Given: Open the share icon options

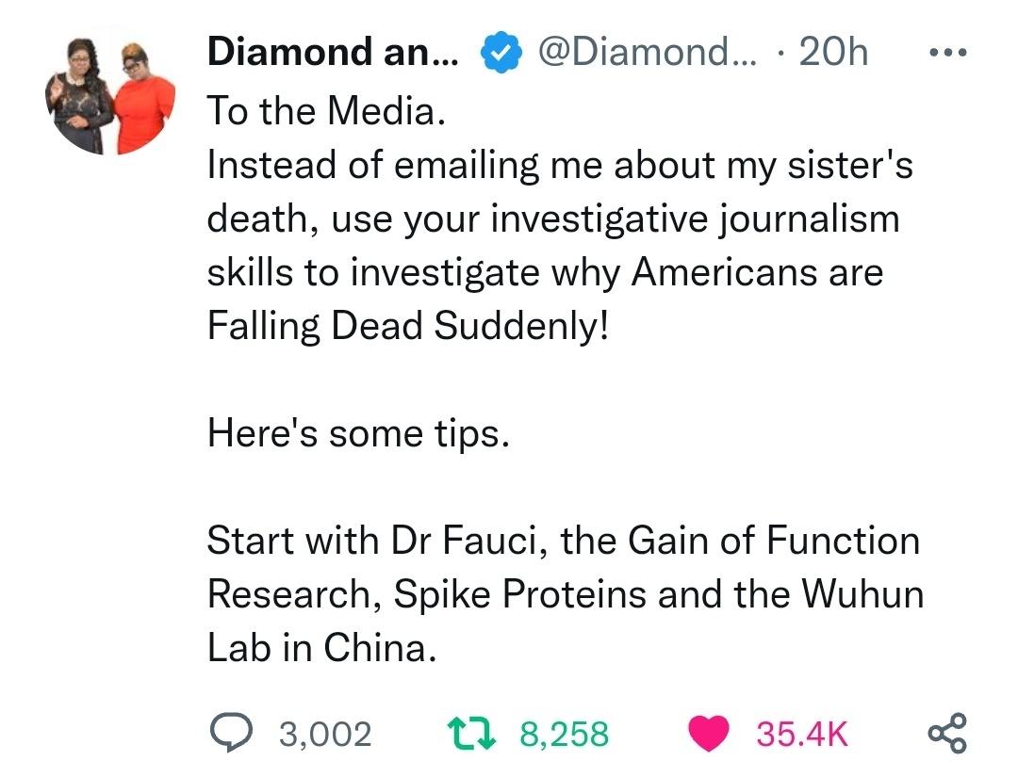Looking at the screenshot, I should tap(947, 733).
